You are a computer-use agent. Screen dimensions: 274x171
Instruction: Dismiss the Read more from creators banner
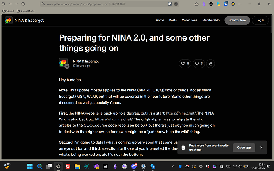[261, 148]
